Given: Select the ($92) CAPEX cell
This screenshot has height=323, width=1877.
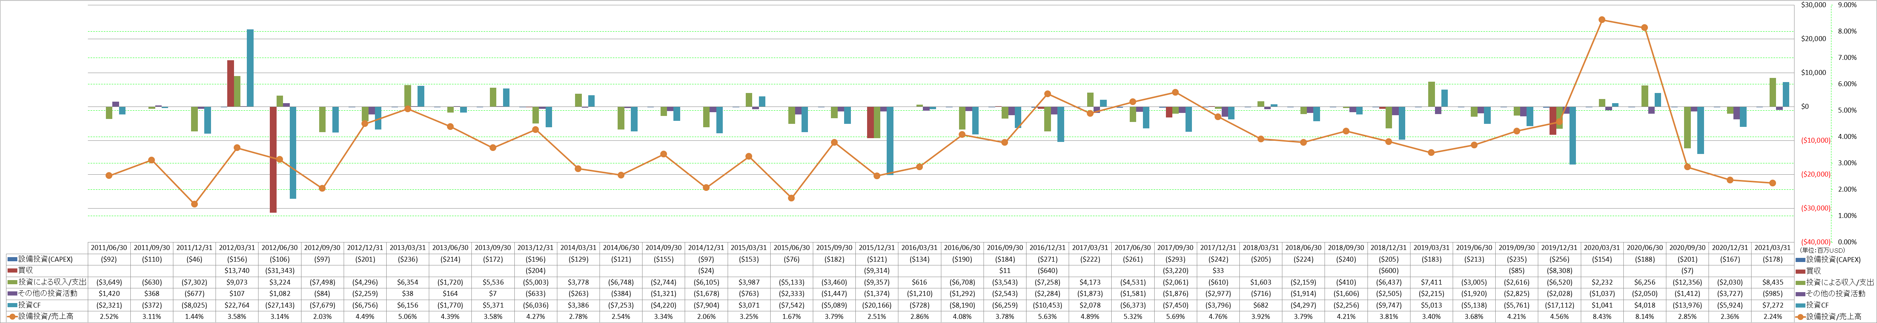Looking at the screenshot, I should [109, 260].
